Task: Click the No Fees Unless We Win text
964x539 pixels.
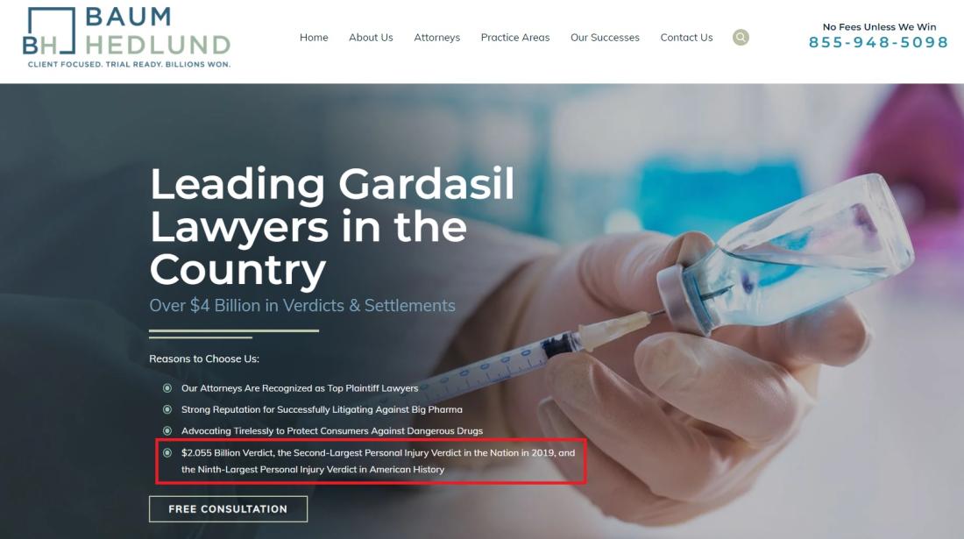Action: pyautogui.click(x=879, y=27)
